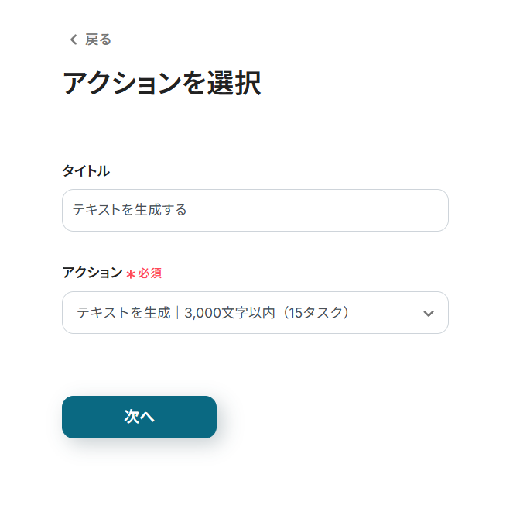
Task: Click the 3,000文字以内 part of the selected action
Action: point(229,313)
